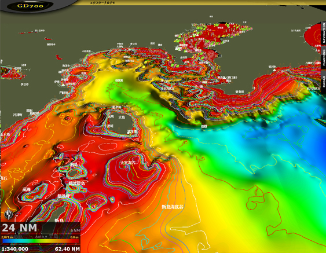The height and width of the screenshot is (253, 326).
Task: Click the 24 NM range readout
Action: 19,228
